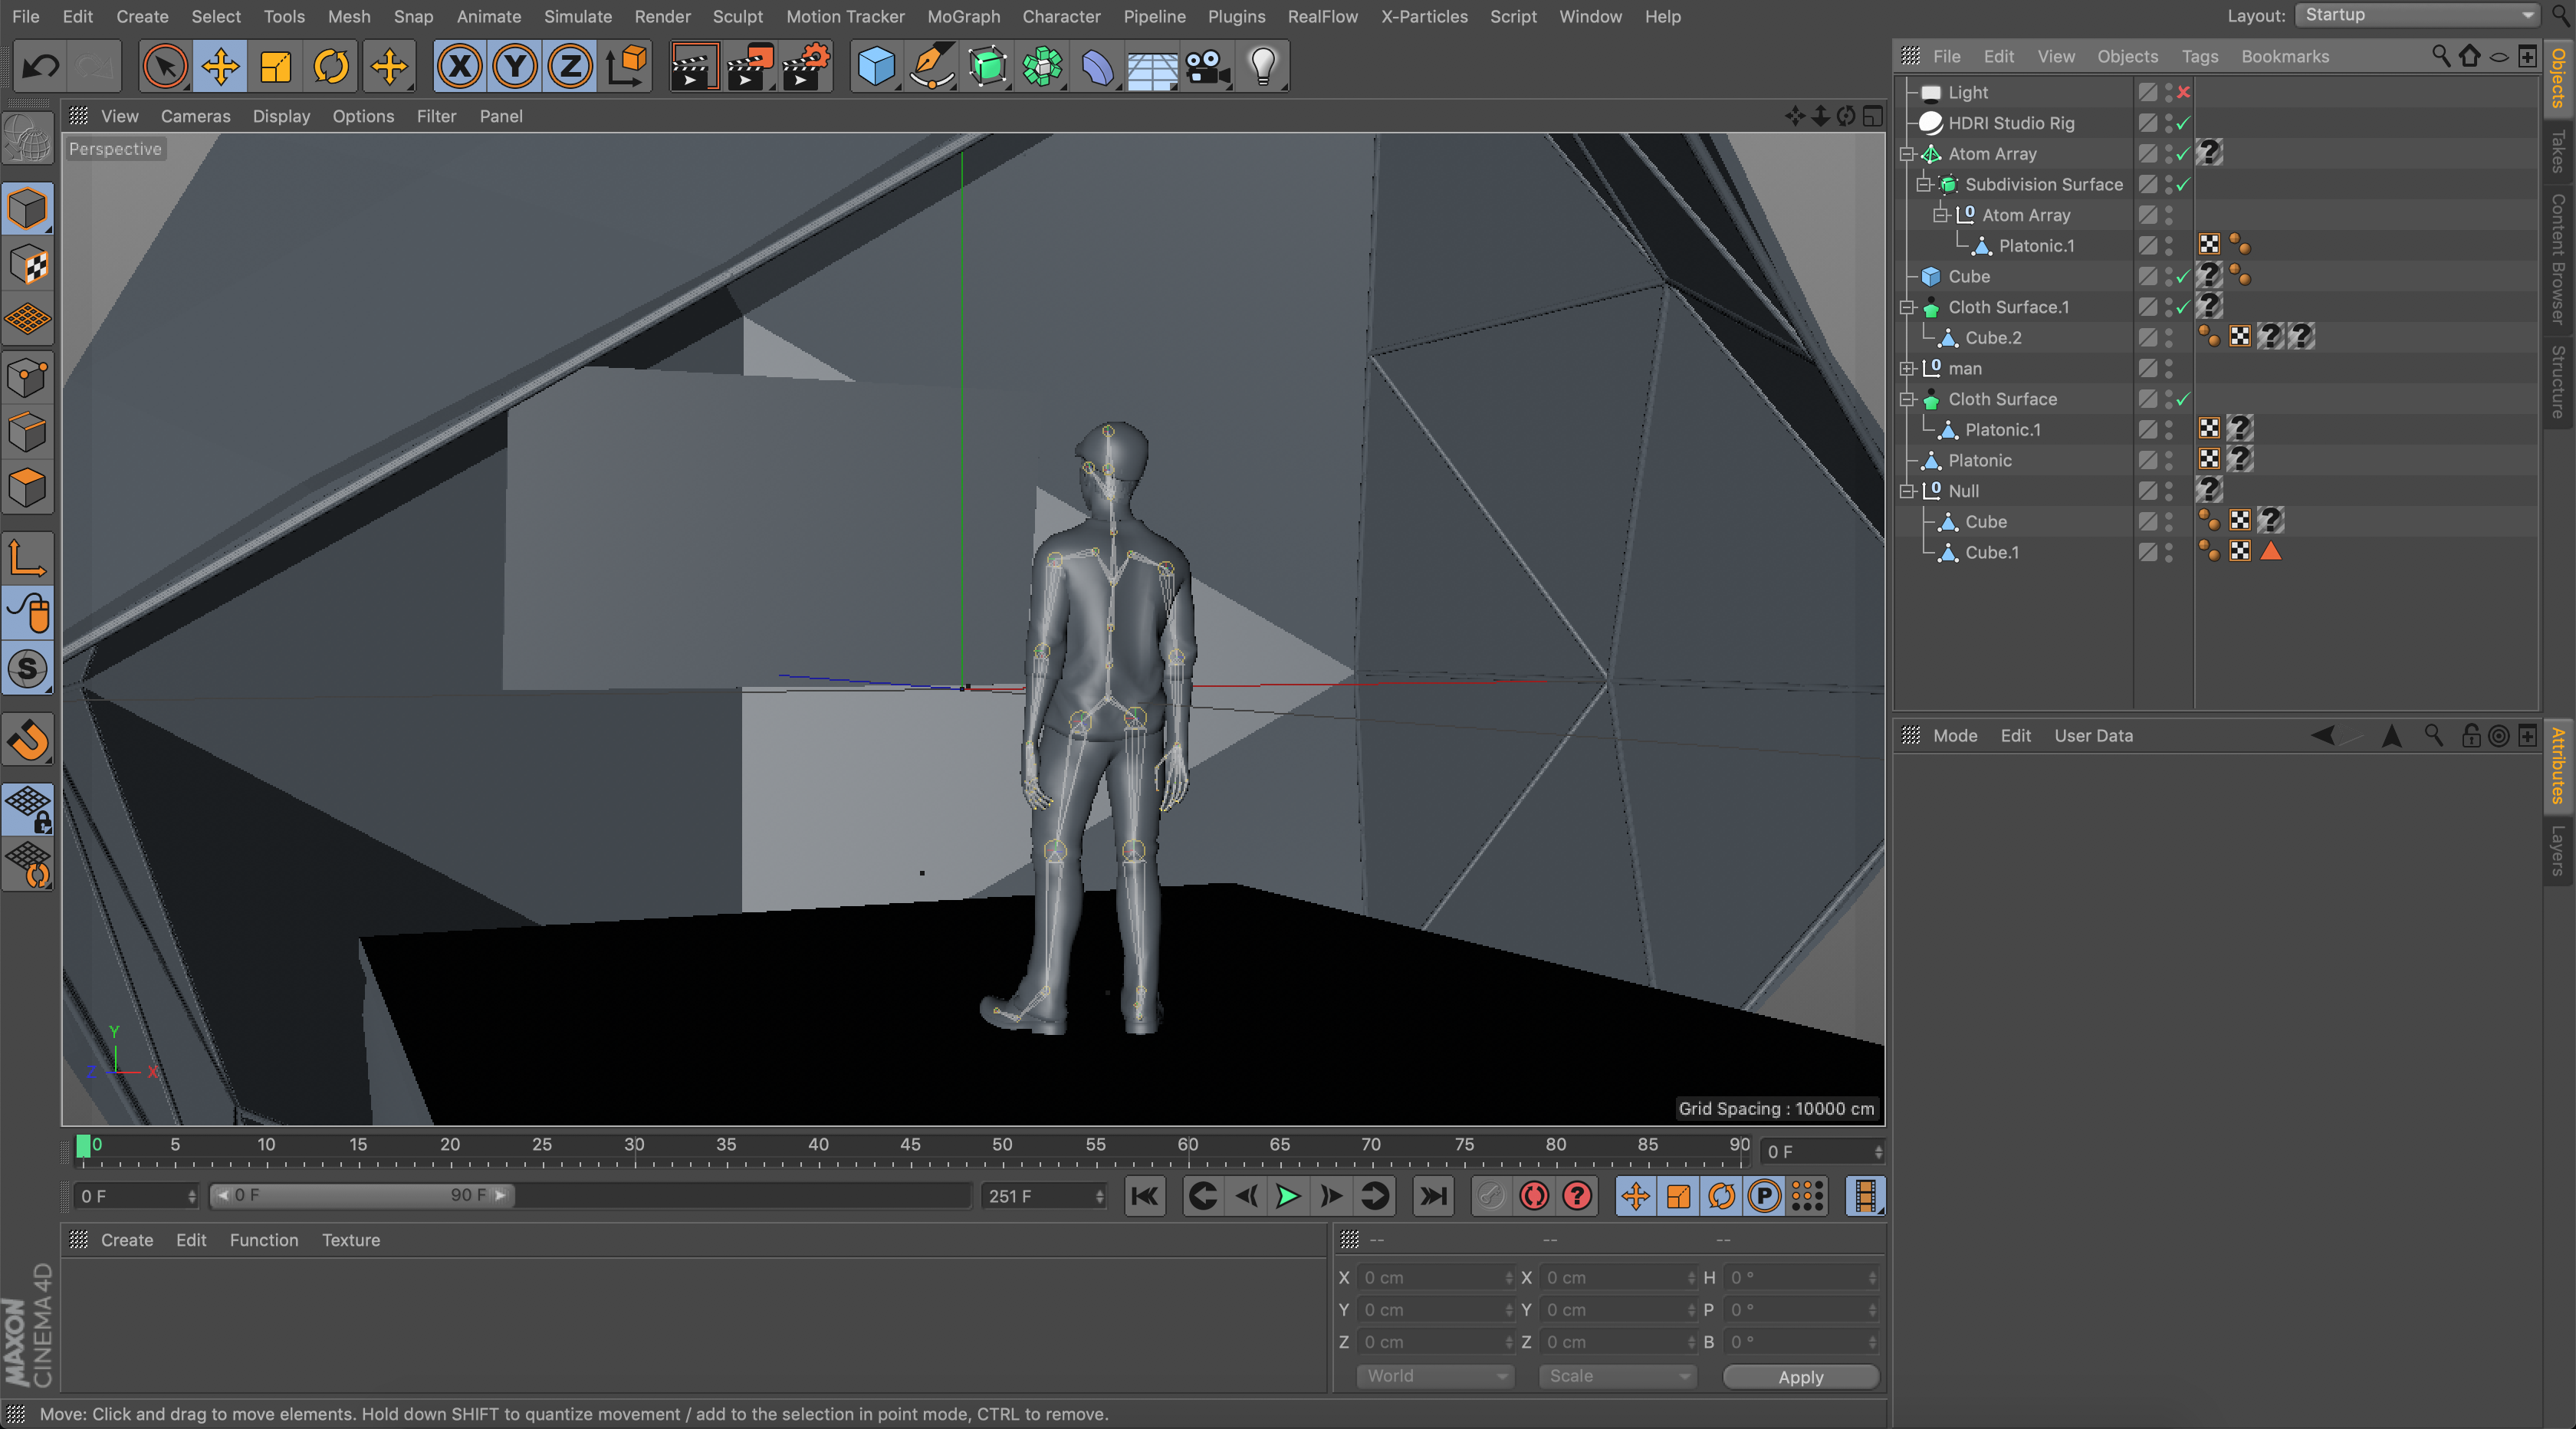Toggle visibility dots for Null object
2576x1429 pixels.
pos(2169,491)
